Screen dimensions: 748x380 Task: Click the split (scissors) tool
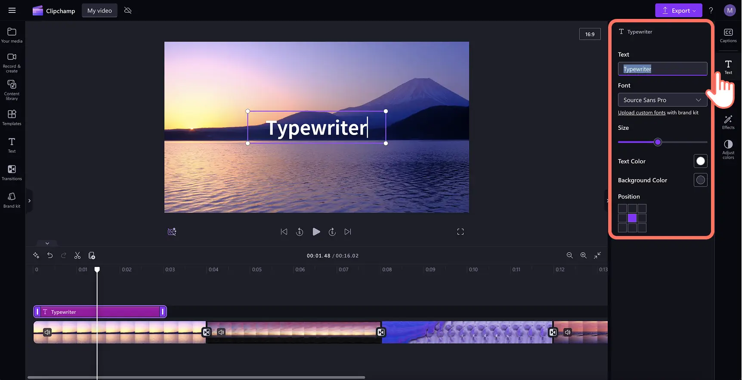tap(77, 255)
